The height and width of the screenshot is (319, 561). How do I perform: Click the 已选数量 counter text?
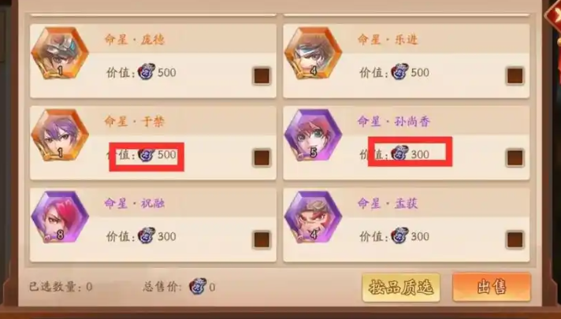point(61,287)
